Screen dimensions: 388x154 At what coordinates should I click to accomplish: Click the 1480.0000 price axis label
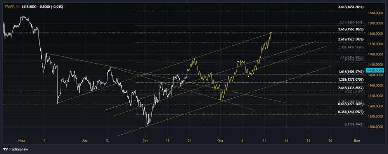[x=375, y=54]
